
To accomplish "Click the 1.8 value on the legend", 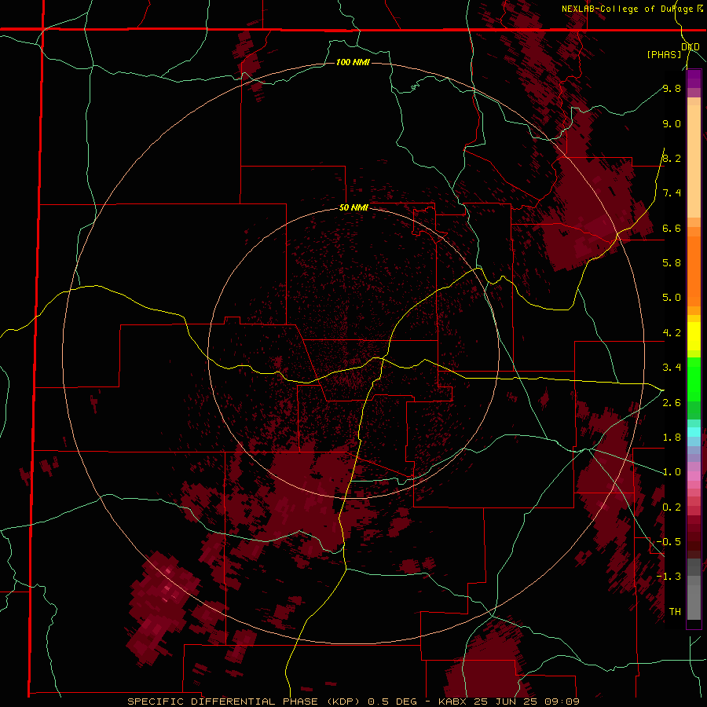I will coord(672,438).
